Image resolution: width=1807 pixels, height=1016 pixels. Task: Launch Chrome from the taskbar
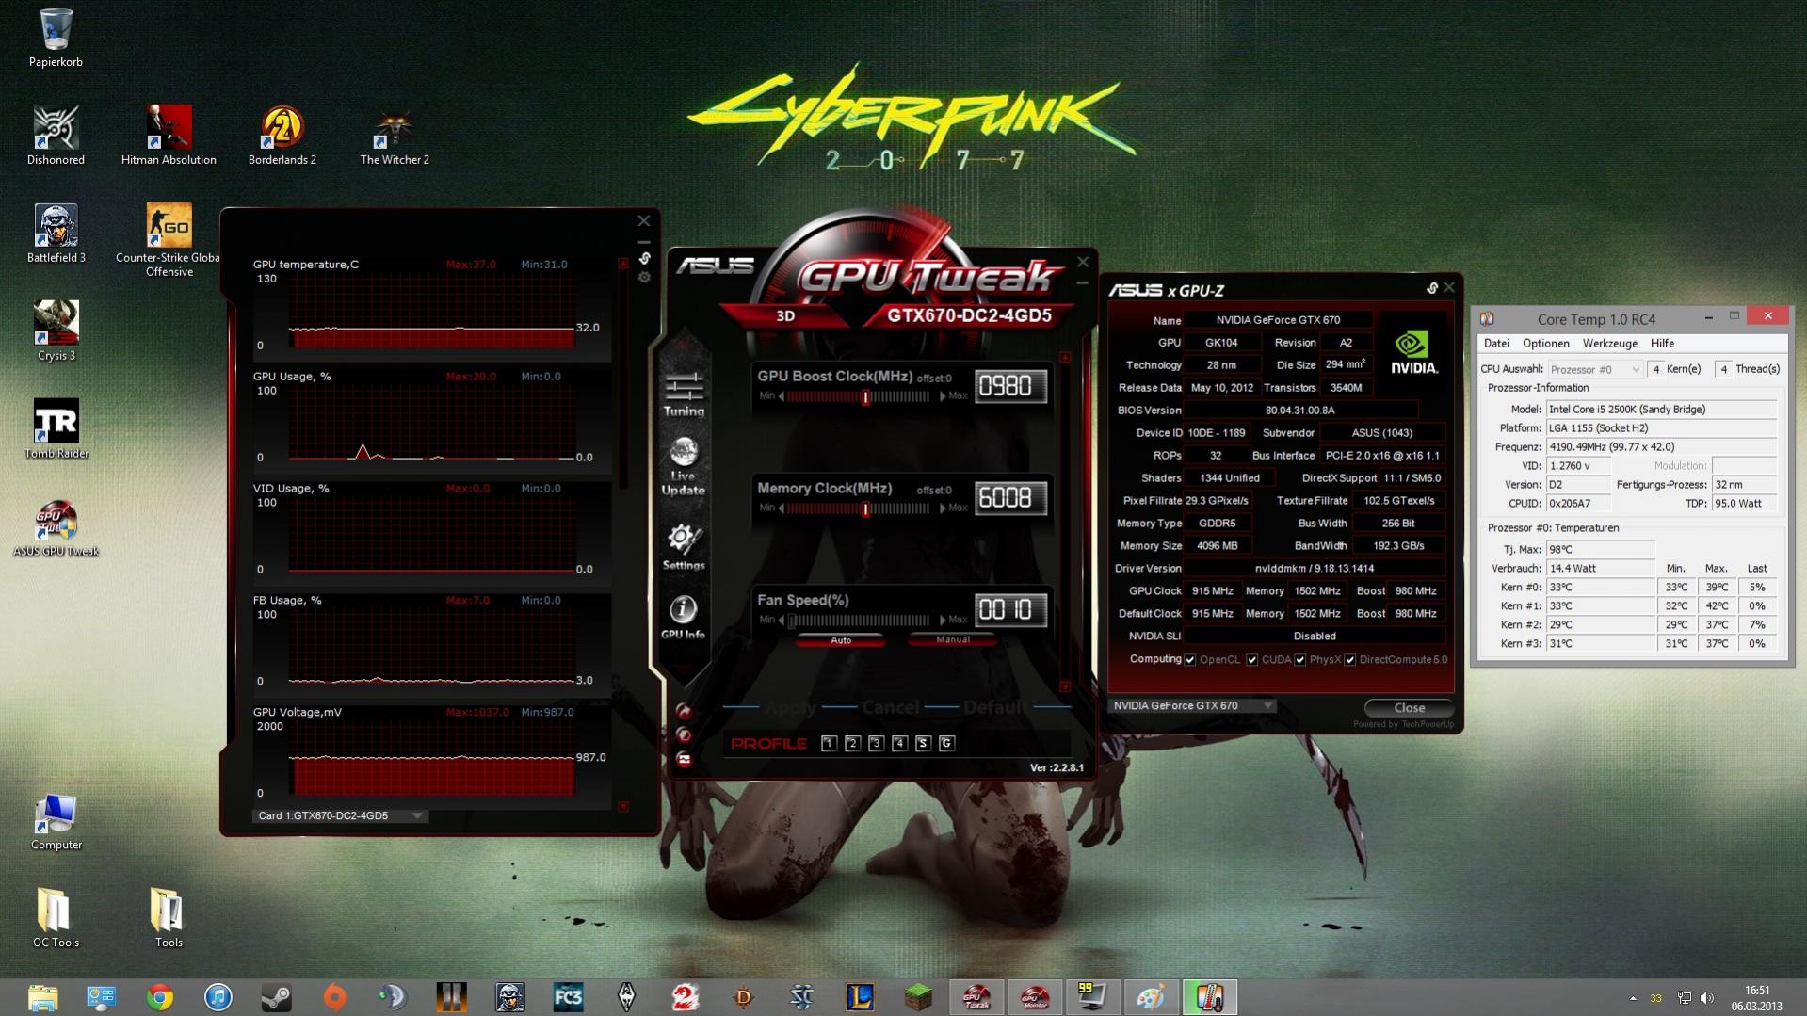coord(160,997)
